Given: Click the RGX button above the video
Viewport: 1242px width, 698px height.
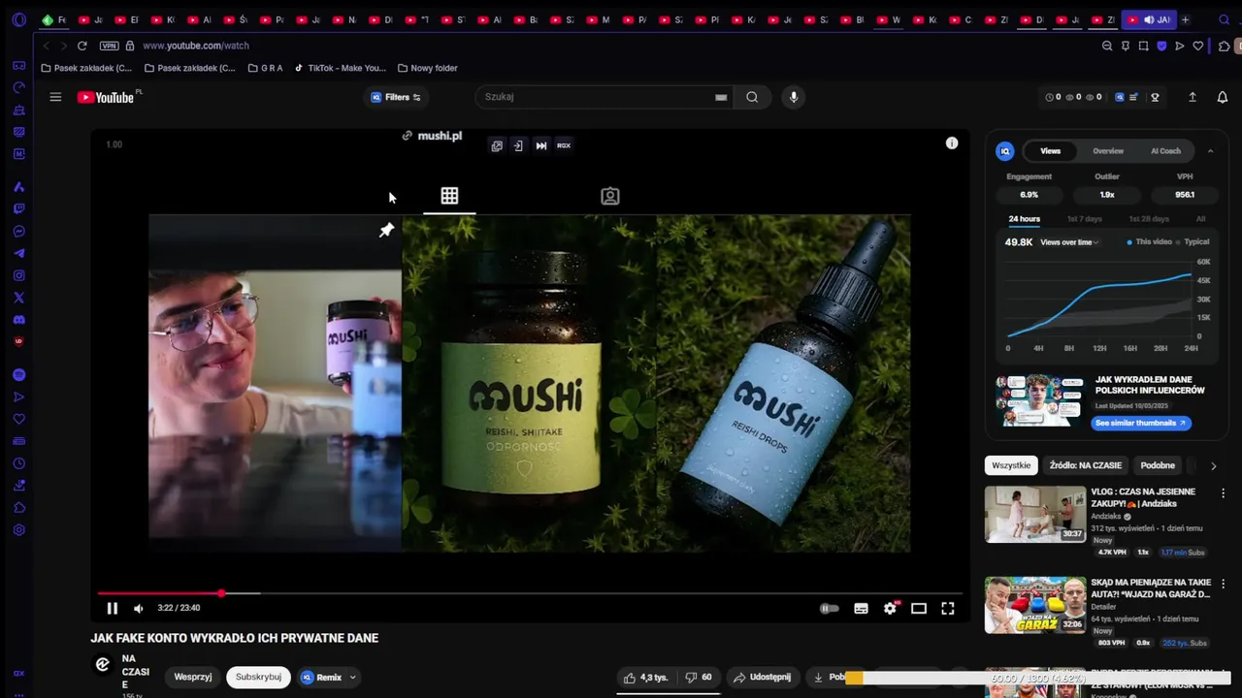Looking at the screenshot, I should 564,145.
